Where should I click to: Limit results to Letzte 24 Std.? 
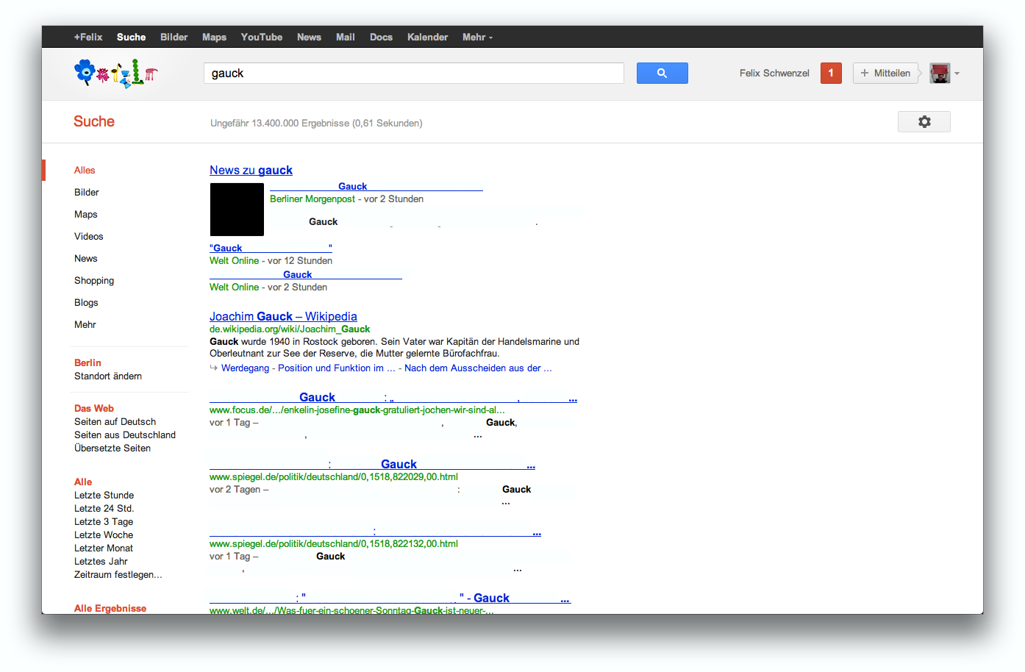[x=104, y=508]
